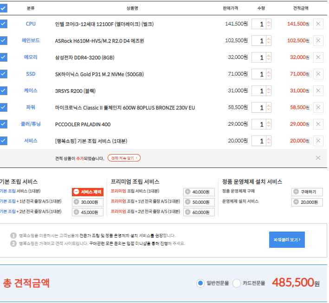Increase 케이스 quantity with up arrow
Viewport: 329px width, 303px height.
click(269, 88)
